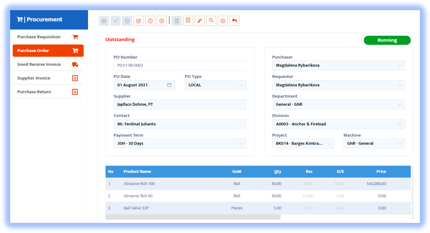The height and width of the screenshot is (233, 430).
Task: Click the magic wand toolbar icon
Action: (x=200, y=21)
